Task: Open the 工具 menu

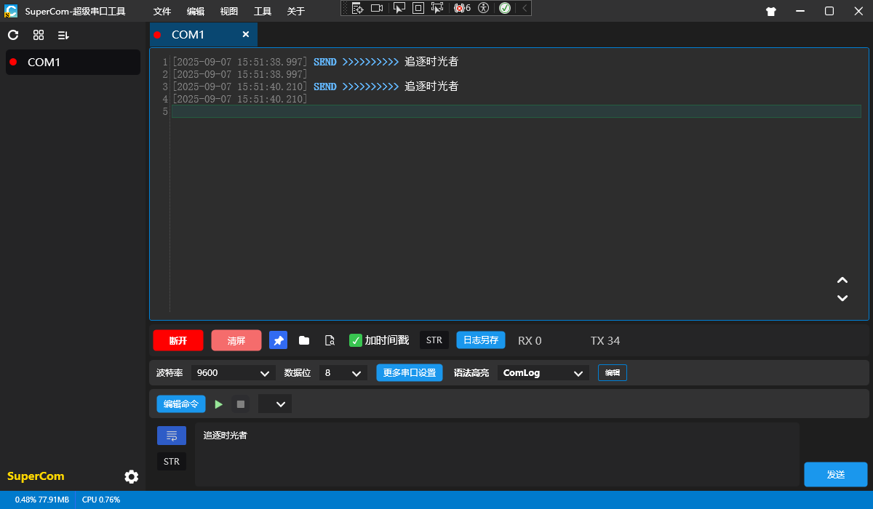Action: [263, 11]
